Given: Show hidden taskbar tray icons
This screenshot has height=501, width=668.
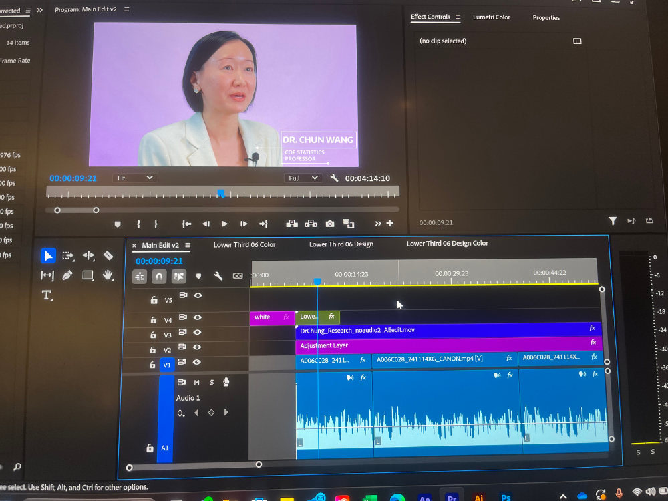Looking at the screenshot, I should click(x=562, y=496).
